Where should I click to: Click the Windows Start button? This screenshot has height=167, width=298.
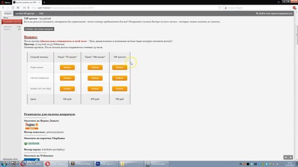click(4, 164)
